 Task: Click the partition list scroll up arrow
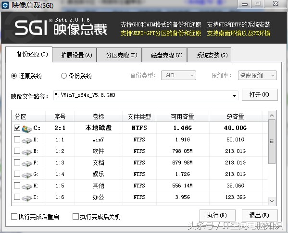point(272,116)
